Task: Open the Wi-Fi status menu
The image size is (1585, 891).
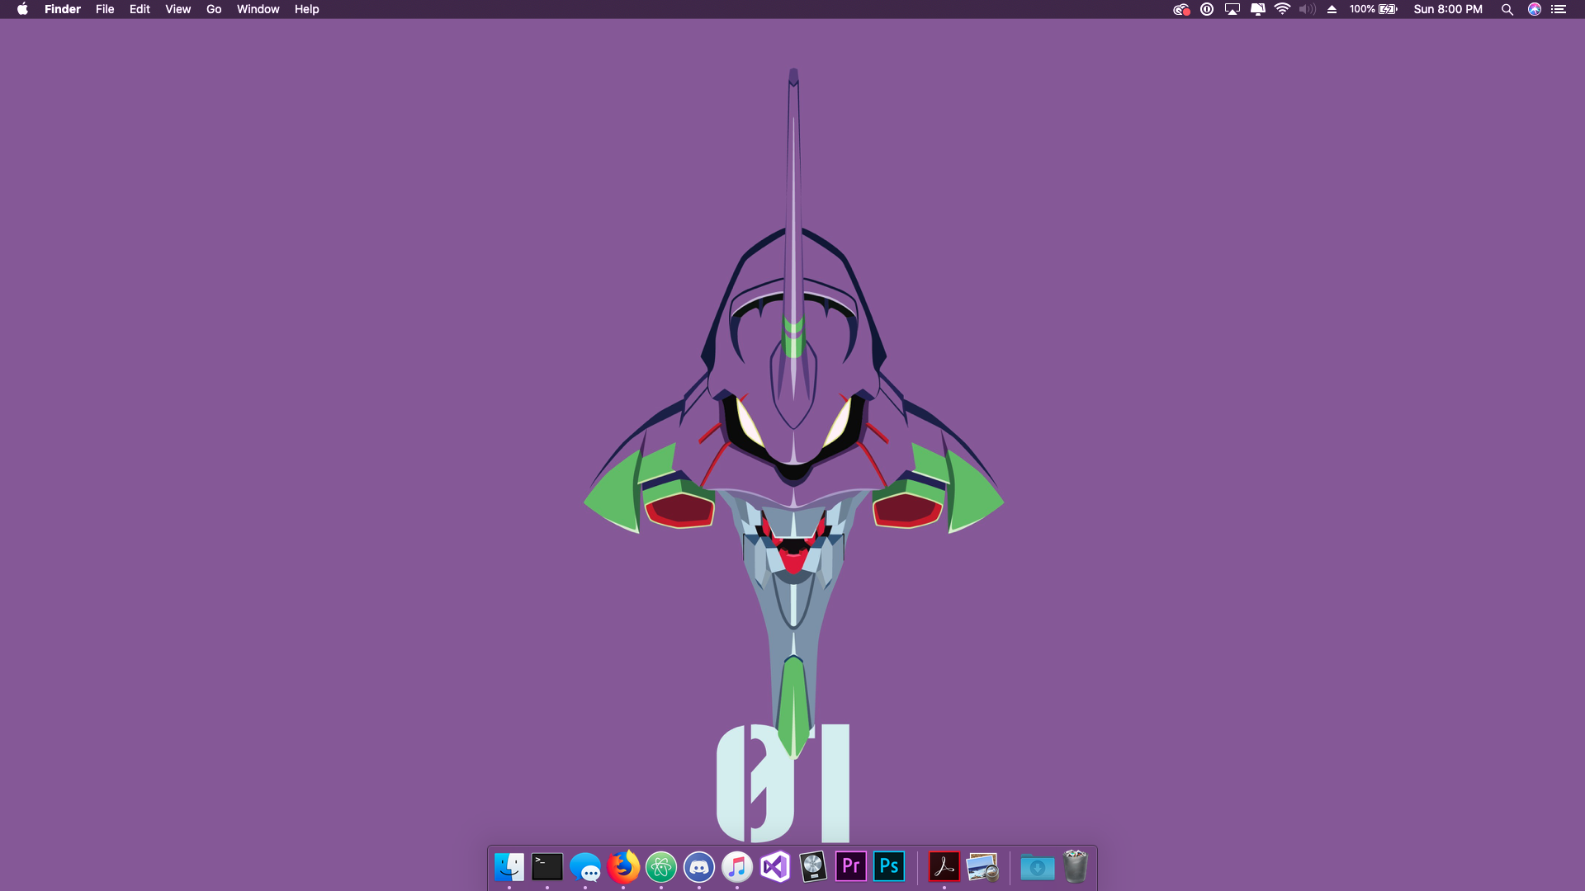Action: (x=1282, y=9)
